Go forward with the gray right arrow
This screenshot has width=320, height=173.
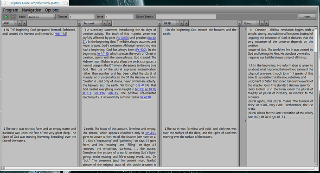(13, 17)
